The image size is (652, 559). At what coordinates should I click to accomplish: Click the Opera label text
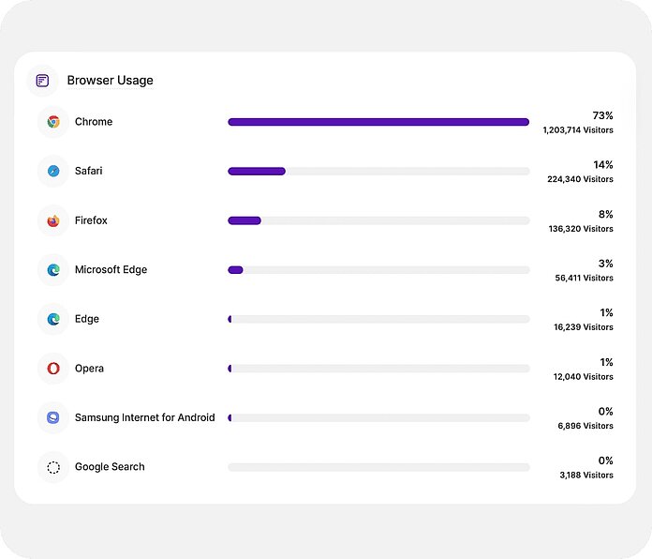coord(89,369)
